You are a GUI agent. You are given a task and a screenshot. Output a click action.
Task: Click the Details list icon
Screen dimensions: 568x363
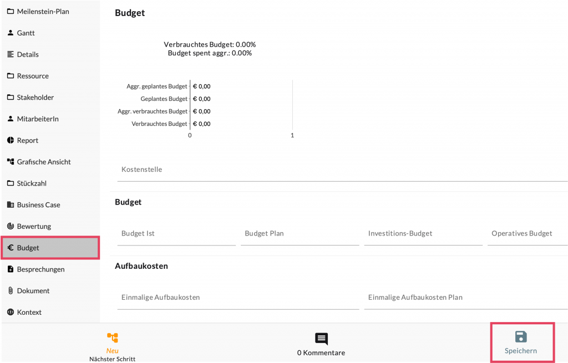click(11, 54)
